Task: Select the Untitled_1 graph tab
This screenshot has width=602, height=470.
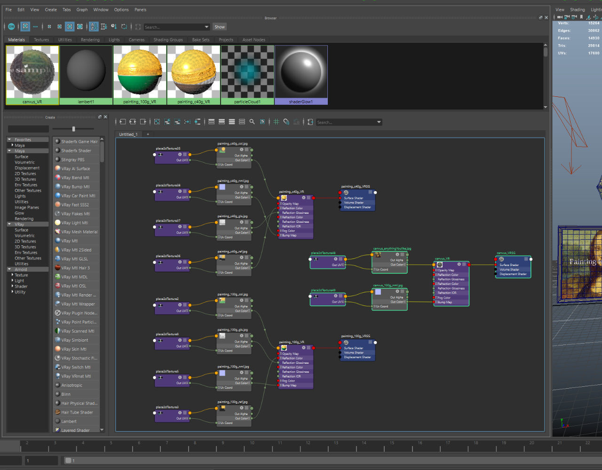Action: (x=128, y=134)
